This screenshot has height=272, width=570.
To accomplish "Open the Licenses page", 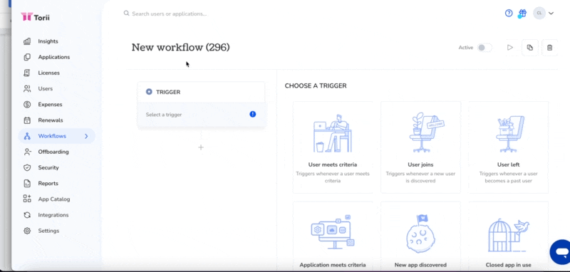I will coord(48,73).
